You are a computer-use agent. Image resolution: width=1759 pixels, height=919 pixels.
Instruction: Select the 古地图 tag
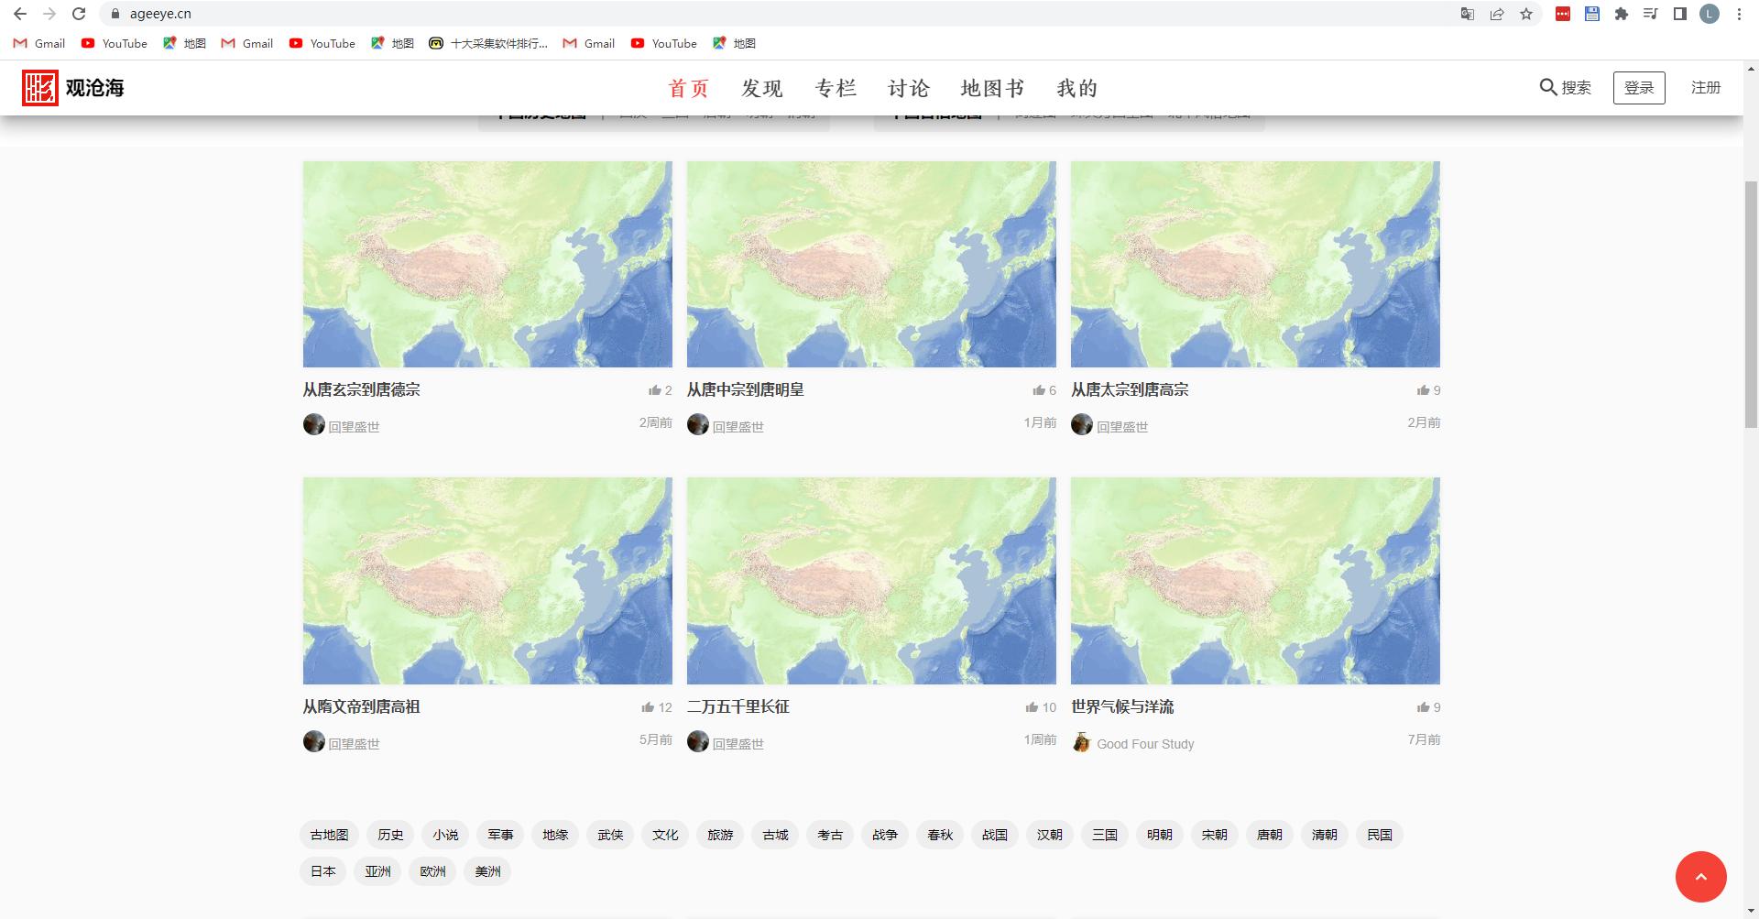tap(329, 835)
